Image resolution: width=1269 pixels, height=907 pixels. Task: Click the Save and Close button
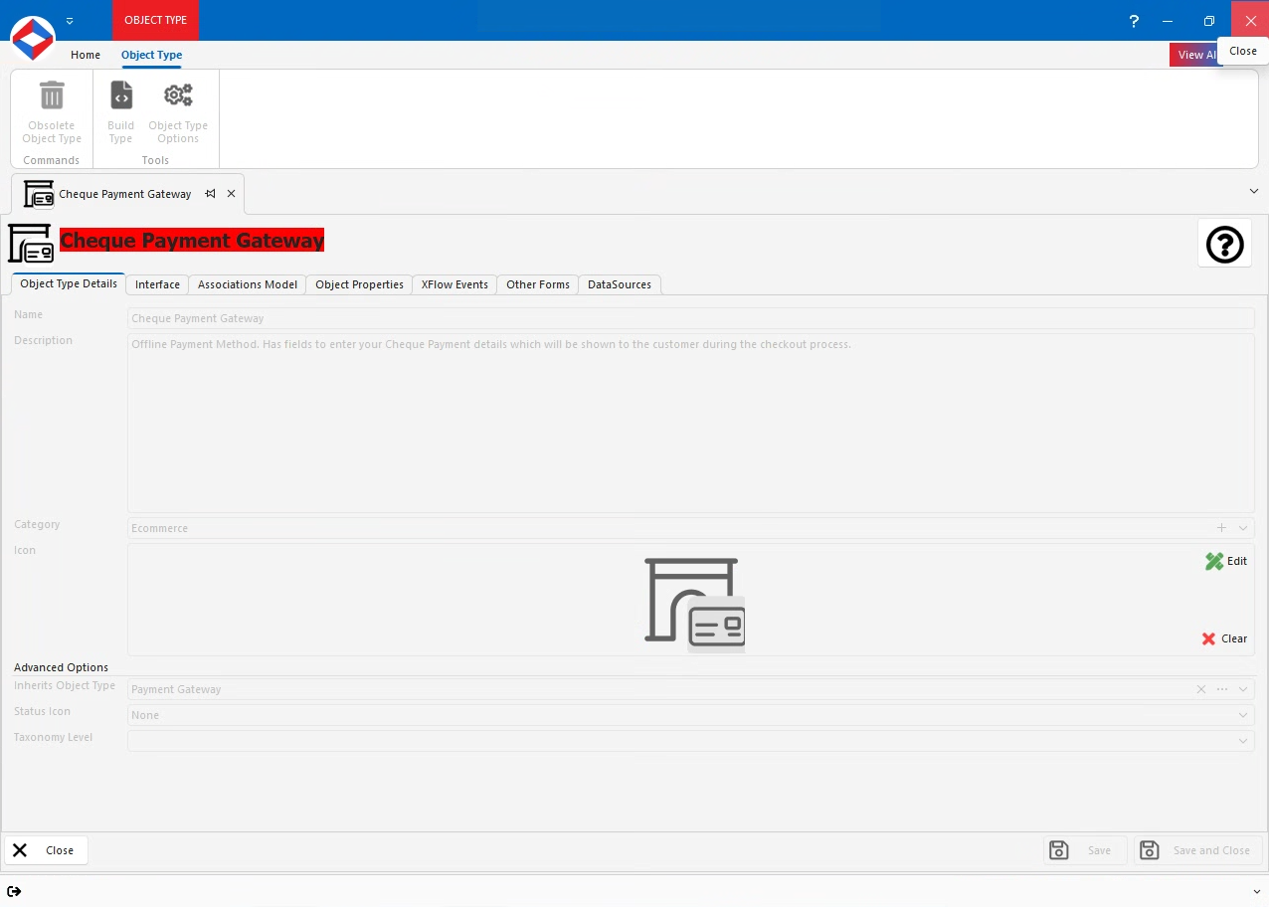1197,850
